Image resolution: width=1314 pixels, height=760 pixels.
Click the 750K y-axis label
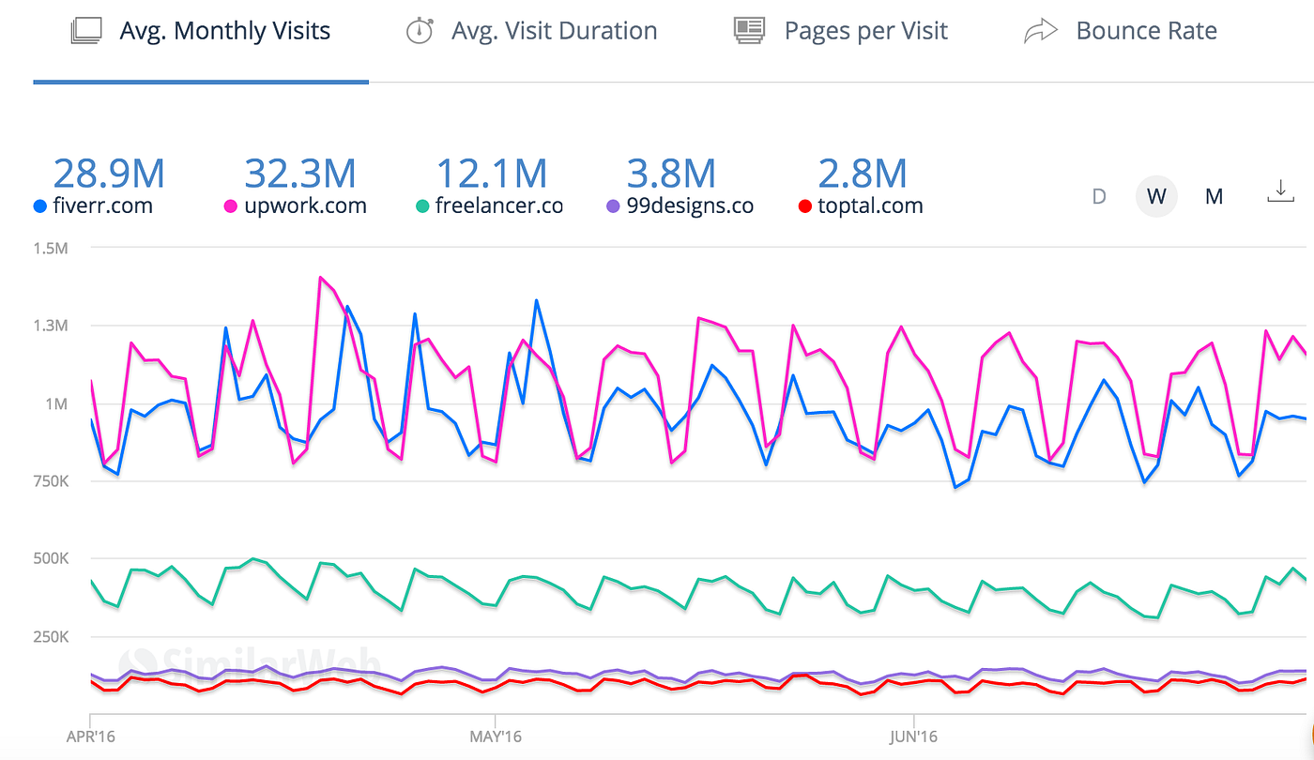pos(51,481)
